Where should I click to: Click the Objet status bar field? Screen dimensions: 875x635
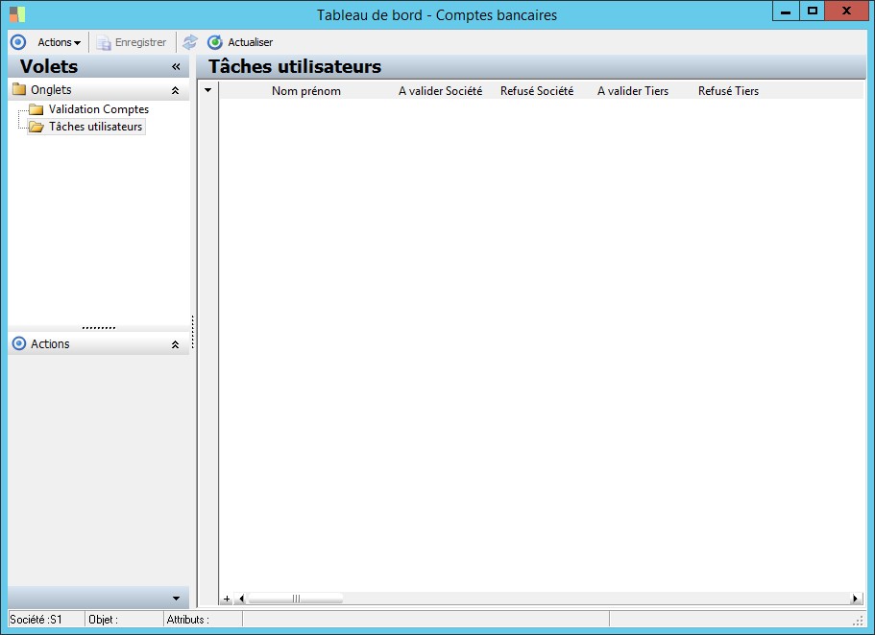coord(124,620)
